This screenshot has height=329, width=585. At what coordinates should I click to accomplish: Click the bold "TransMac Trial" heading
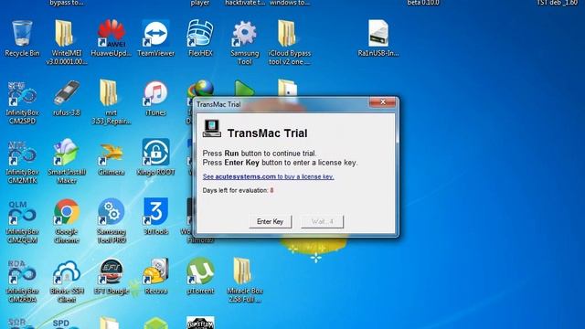click(268, 133)
